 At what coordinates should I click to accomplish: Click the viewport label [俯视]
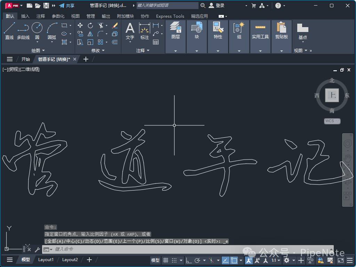pyautogui.click(x=14, y=69)
